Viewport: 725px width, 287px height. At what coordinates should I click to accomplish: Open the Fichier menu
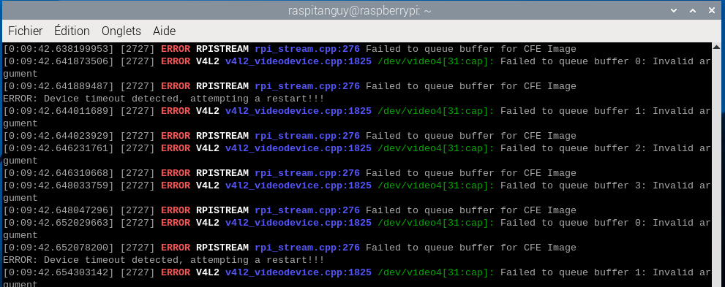pyautogui.click(x=26, y=31)
